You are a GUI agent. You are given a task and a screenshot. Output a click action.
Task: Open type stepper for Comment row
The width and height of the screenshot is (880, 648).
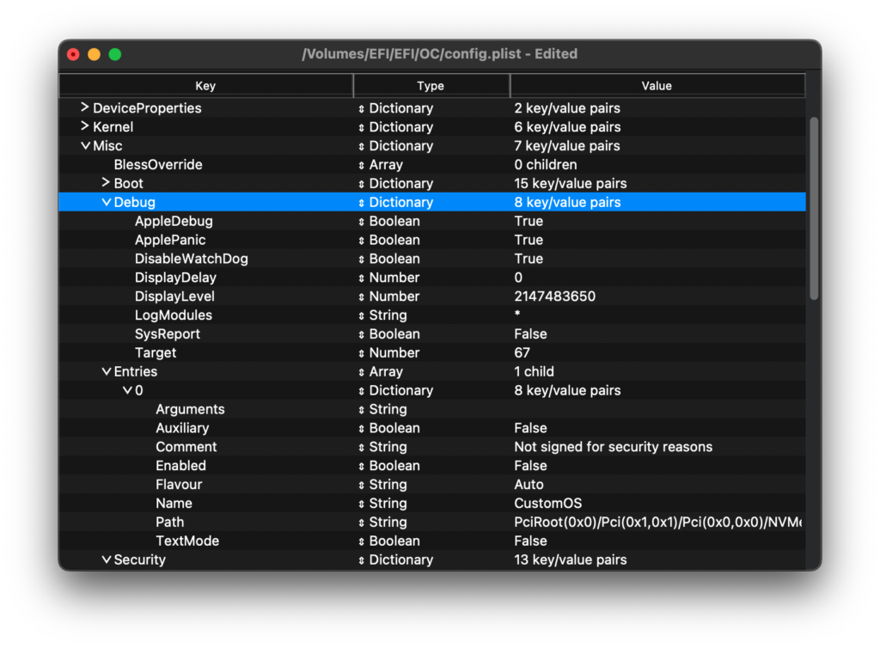362,447
